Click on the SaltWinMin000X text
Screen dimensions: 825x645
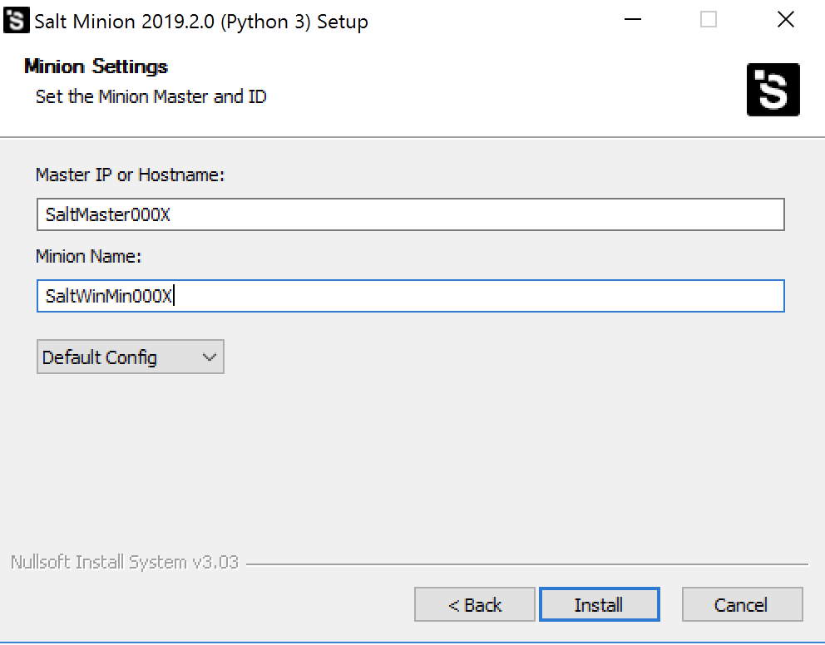click(x=108, y=296)
